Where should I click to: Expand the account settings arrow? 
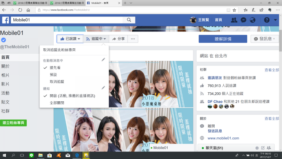[275, 20]
